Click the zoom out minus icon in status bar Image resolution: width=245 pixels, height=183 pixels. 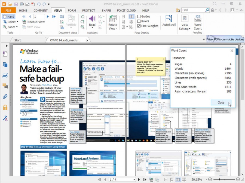210,179
